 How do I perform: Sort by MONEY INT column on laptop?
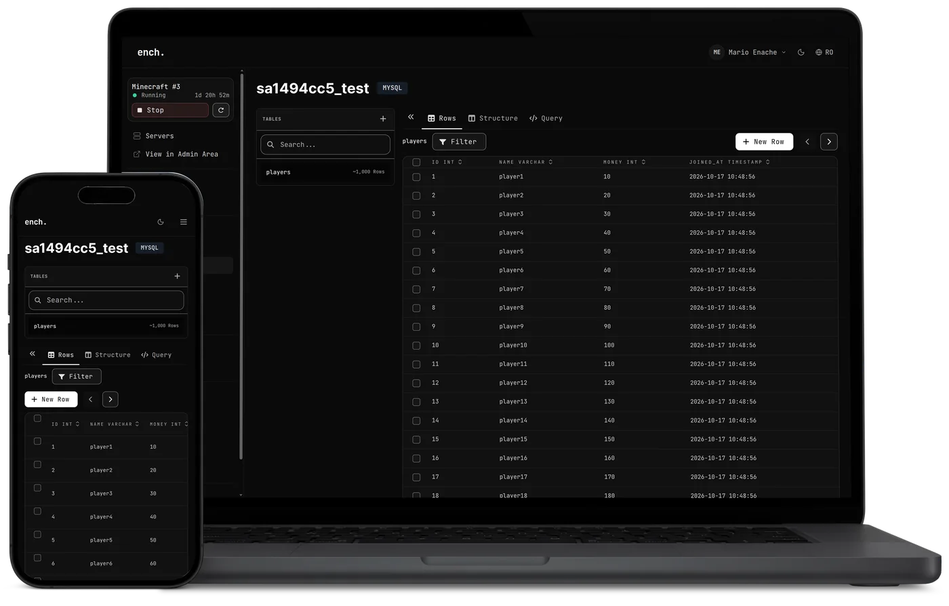(x=624, y=162)
